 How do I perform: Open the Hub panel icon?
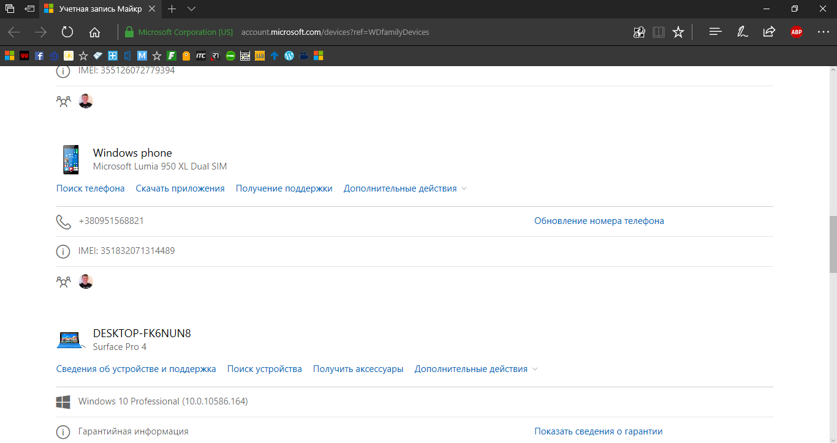tap(715, 32)
